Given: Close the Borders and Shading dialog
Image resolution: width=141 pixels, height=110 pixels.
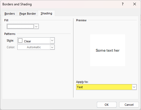Looking at the screenshot, I should tap(135, 4).
